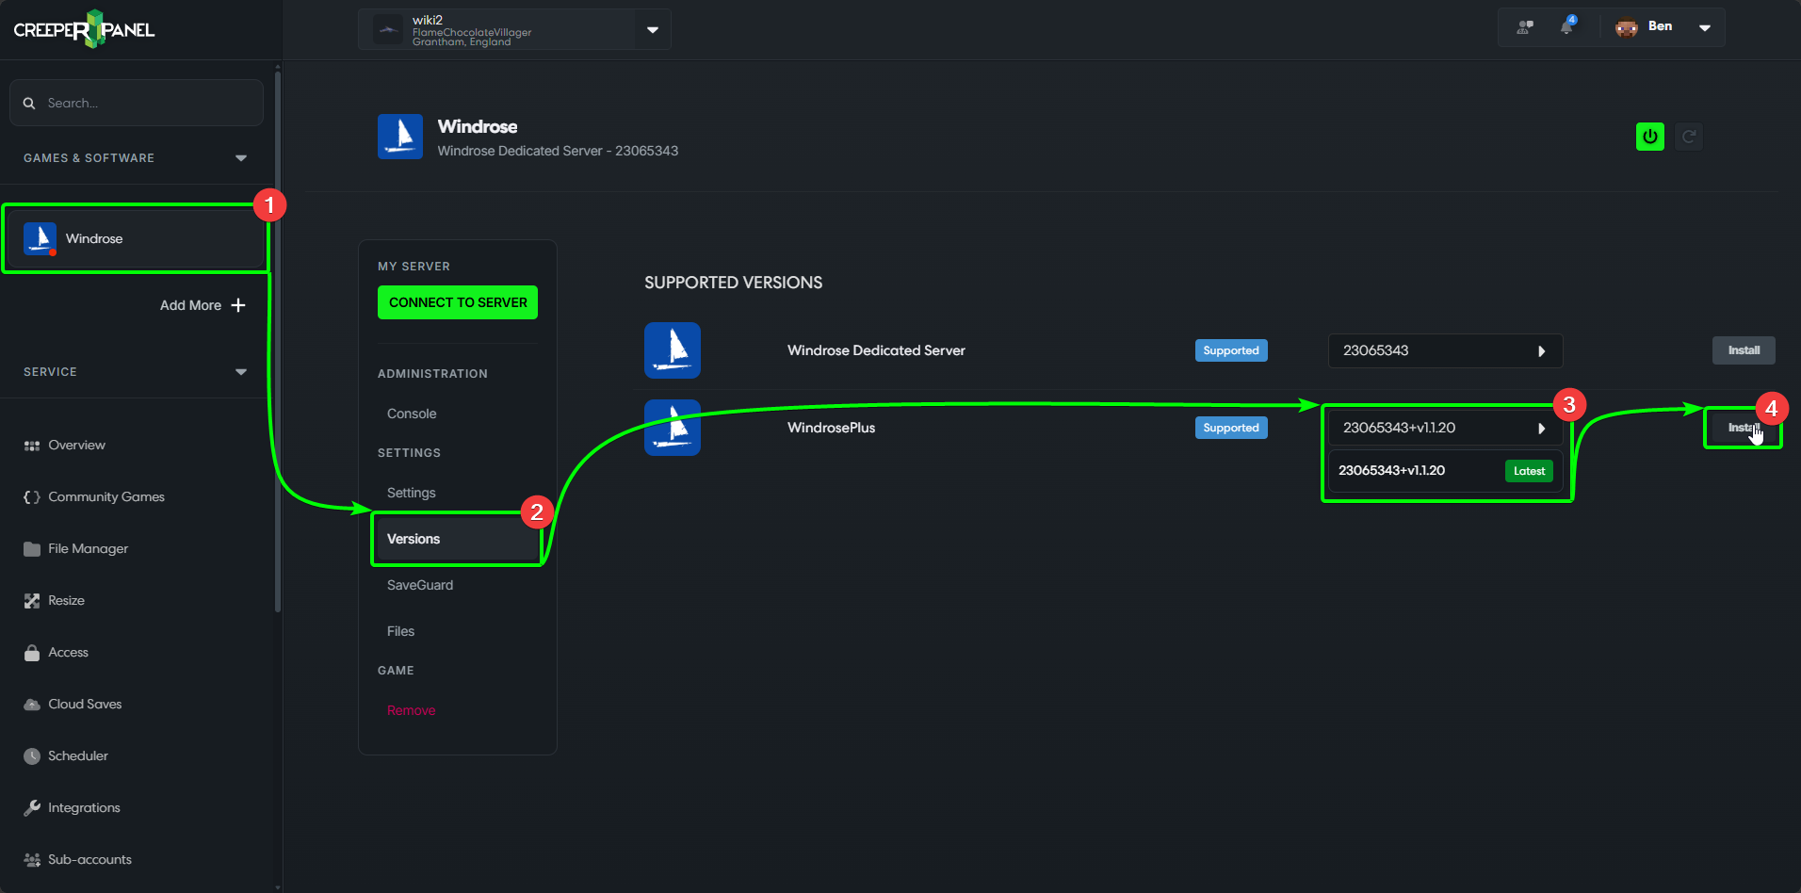The width and height of the screenshot is (1801, 893).
Task: Click the search magnifier icon
Action: 29,103
